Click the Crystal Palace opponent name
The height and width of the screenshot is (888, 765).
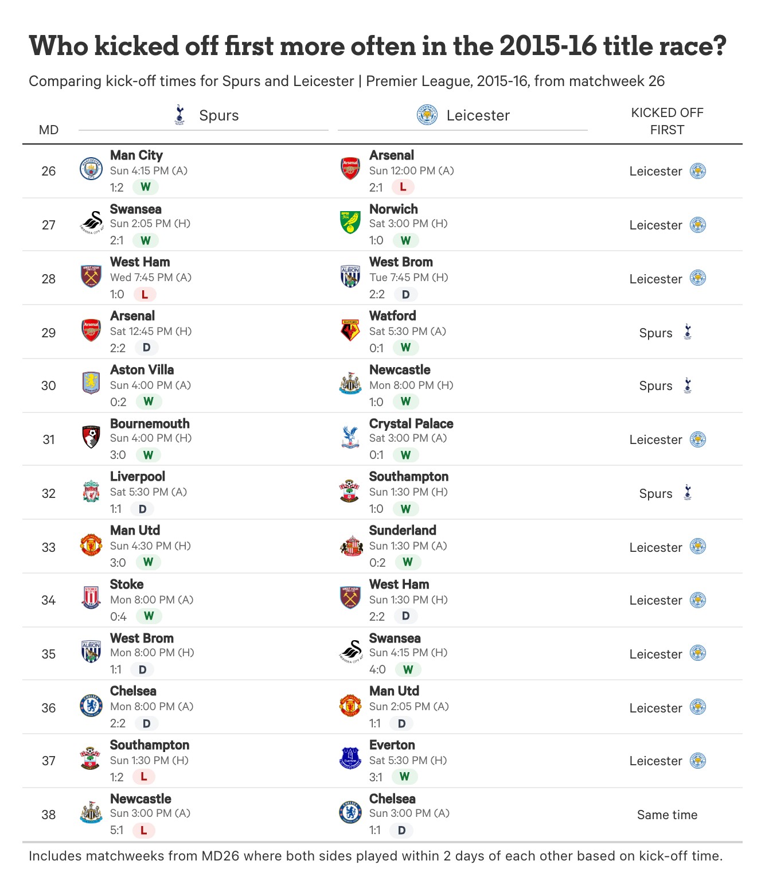coord(411,423)
